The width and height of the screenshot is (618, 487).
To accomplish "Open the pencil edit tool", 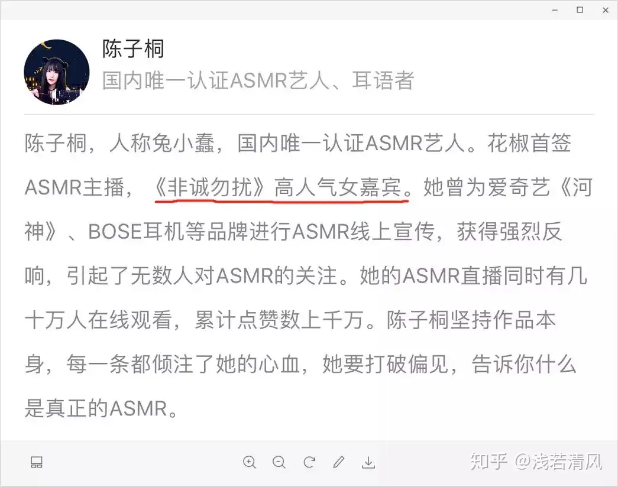I will pyautogui.click(x=339, y=462).
